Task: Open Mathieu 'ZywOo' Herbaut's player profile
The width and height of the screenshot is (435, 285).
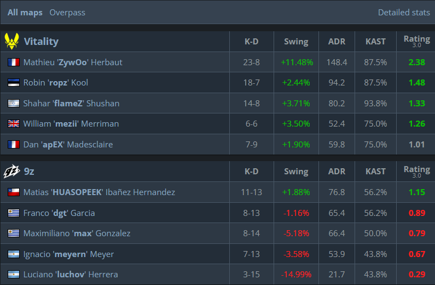Action: 73,62
